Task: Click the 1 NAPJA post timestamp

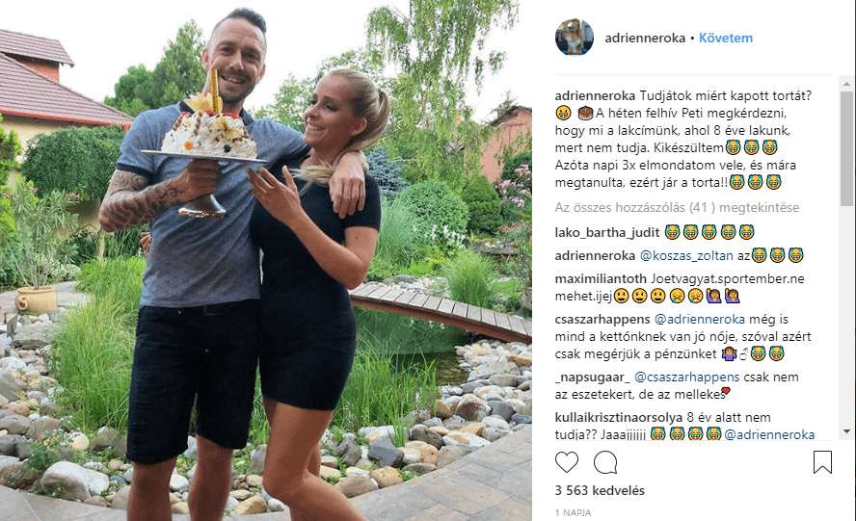Action: tap(573, 513)
